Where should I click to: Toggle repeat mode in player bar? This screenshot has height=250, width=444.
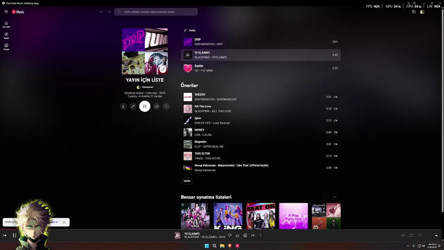411,235
